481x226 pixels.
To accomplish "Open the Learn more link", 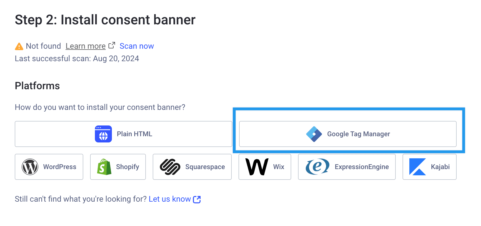I will tap(86, 46).
